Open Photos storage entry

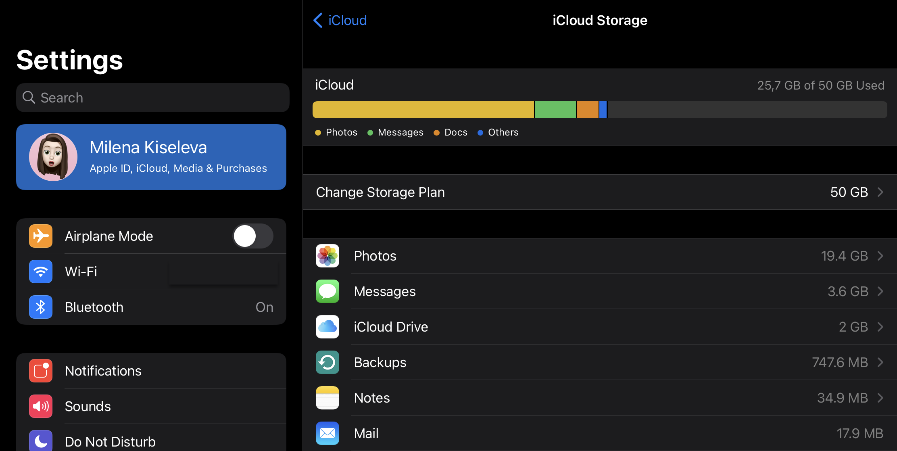(x=600, y=256)
